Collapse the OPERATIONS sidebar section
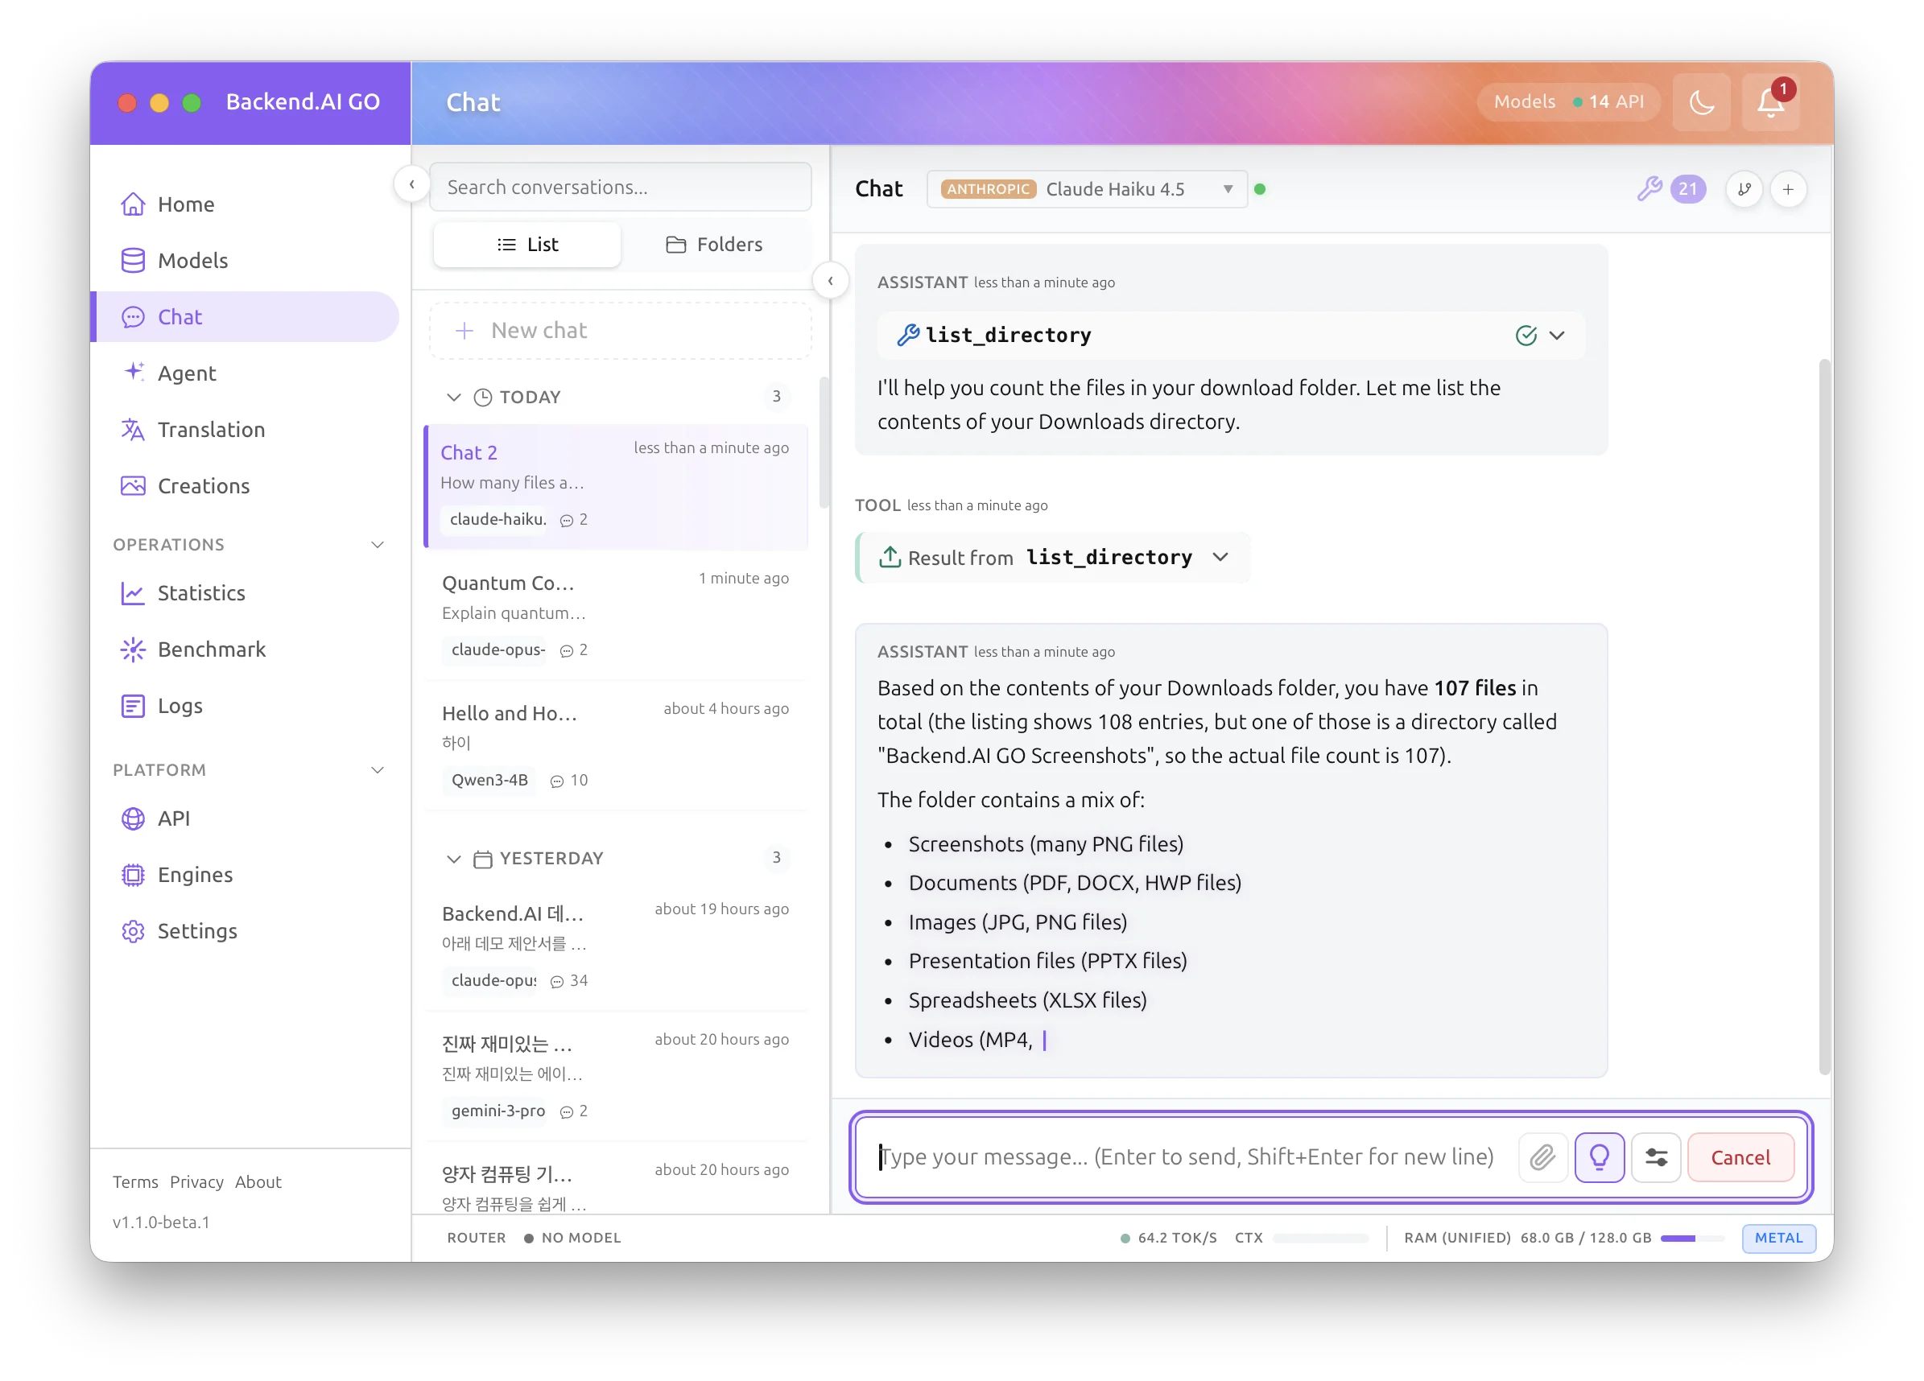The width and height of the screenshot is (1924, 1381). (x=378, y=545)
